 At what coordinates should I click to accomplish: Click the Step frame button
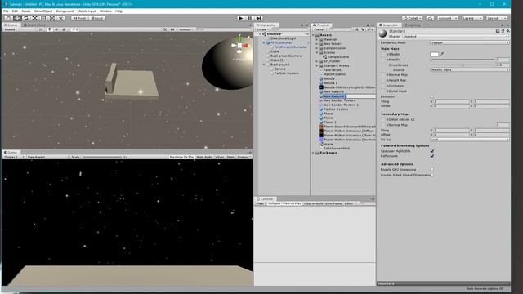click(258, 18)
